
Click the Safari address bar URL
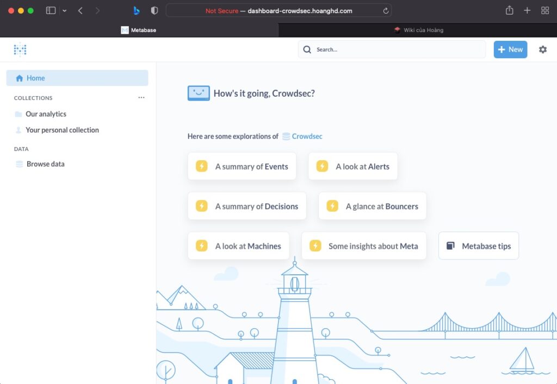(x=278, y=11)
